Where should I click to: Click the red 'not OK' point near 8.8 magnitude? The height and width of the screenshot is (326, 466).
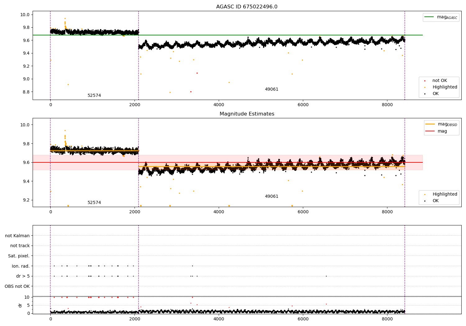(x=191, y=92)
